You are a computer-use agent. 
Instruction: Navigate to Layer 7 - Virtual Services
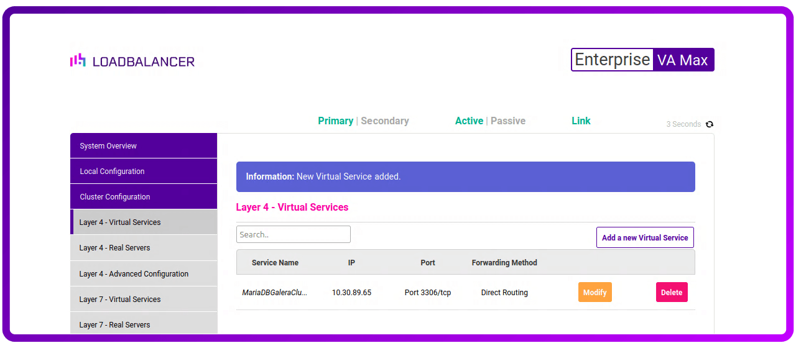(144, 300)
